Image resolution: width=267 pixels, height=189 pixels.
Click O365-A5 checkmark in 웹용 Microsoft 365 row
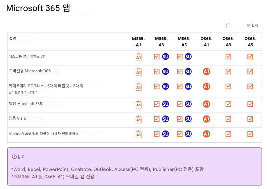pyautogui.click(x=250, y=104)
